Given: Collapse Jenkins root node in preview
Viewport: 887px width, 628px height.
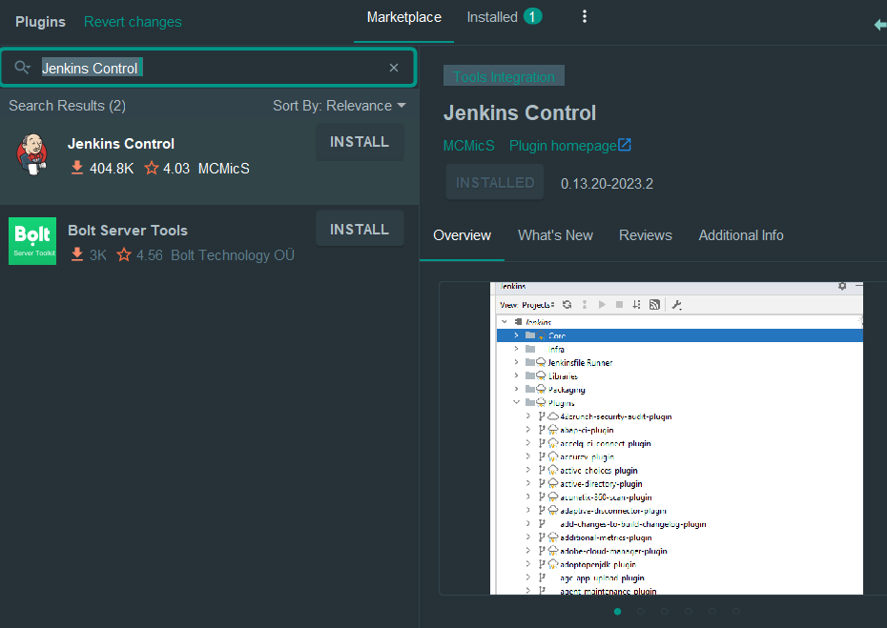Looking at the screenshot, I should (505, 322).
